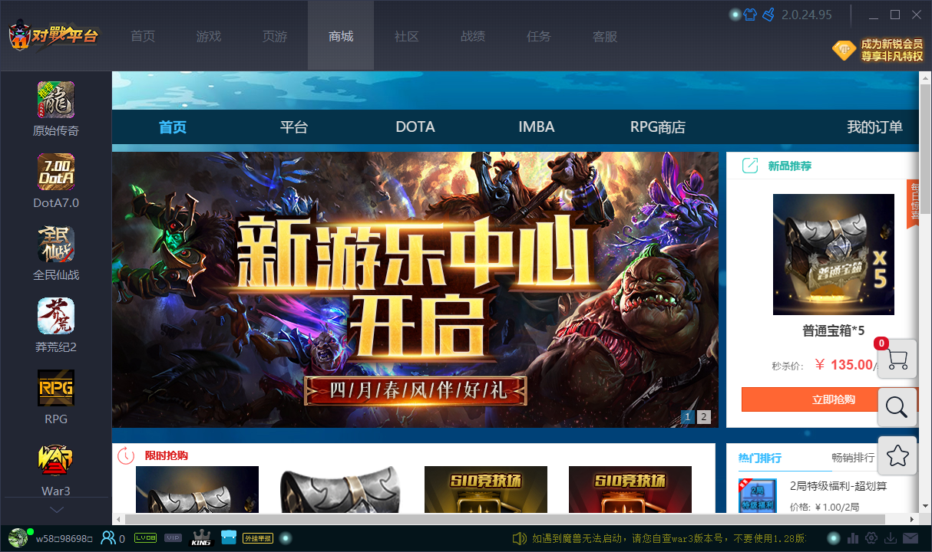The image size is (932, 552).
Task: Click the username w58□98698□
Action: tap(64, 539)
